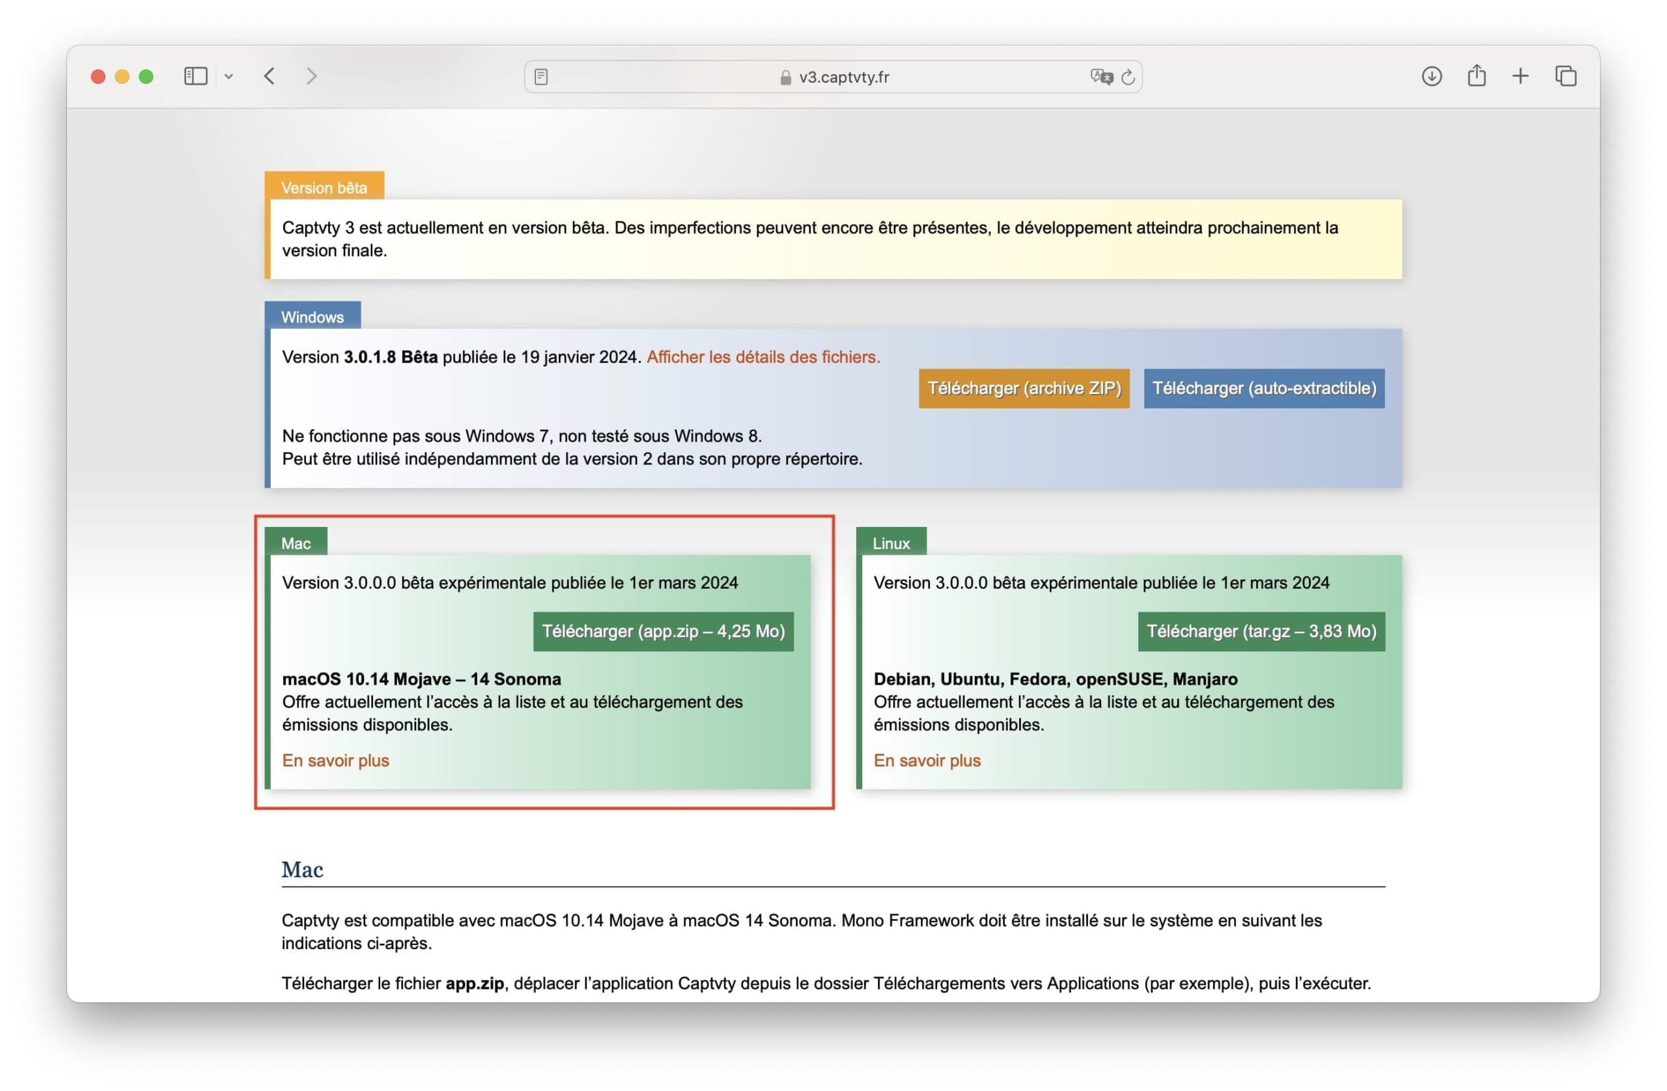Open Afficher les détails des fichiers link
The height and width of the screenshot is (1091, 1667).
pos(763,357)
